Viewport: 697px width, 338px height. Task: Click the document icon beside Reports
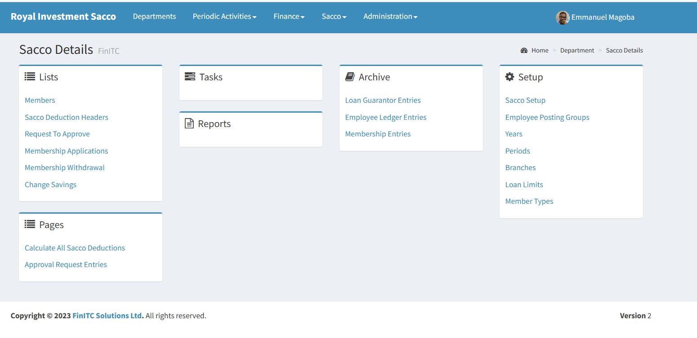point(189,123)
